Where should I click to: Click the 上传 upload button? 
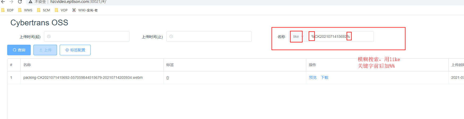tap(45, 50)
